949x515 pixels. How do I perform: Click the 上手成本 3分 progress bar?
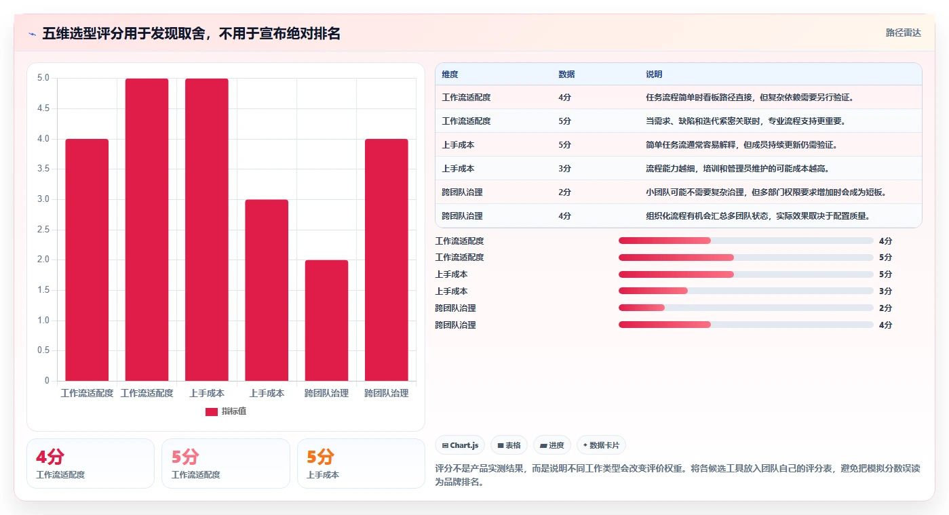point(745,291)
